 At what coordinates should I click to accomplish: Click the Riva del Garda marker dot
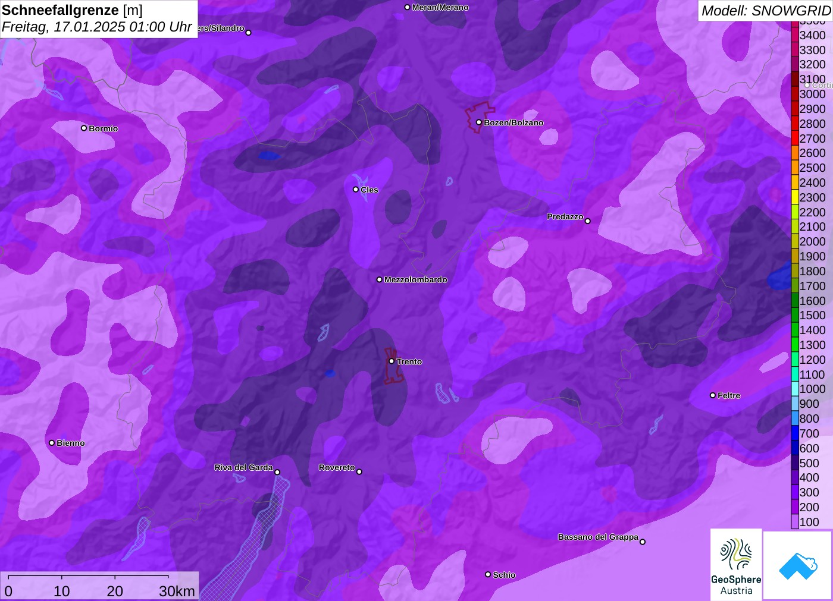pyautogui.click(x=277, y=472)
